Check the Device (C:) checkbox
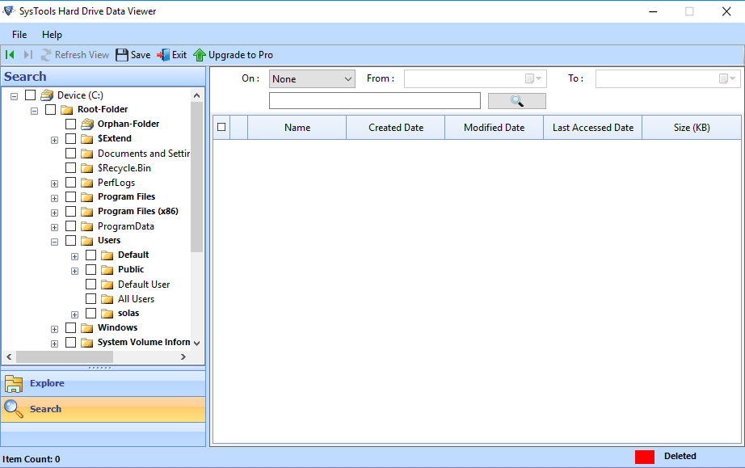Image resolution: width=745 pixels, height=468 pixels. (x=31, y=95)
